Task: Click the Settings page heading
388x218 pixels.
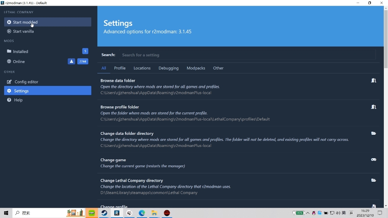Action: coord(118,23)
